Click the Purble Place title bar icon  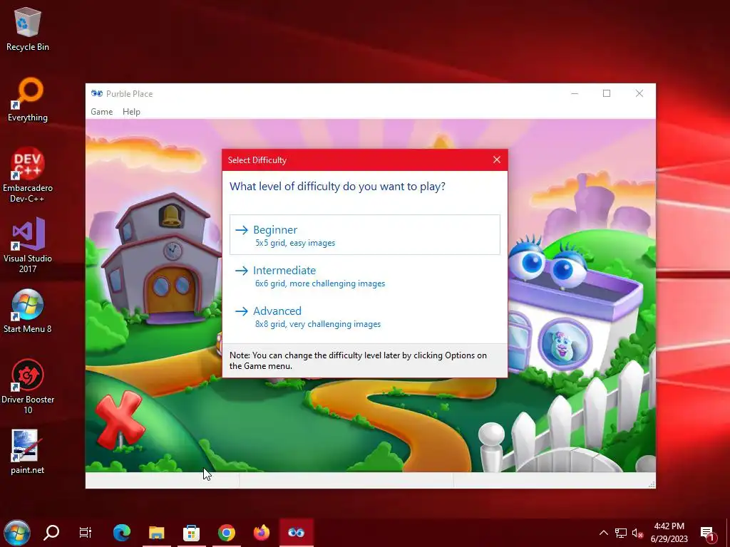pos(97,93)
